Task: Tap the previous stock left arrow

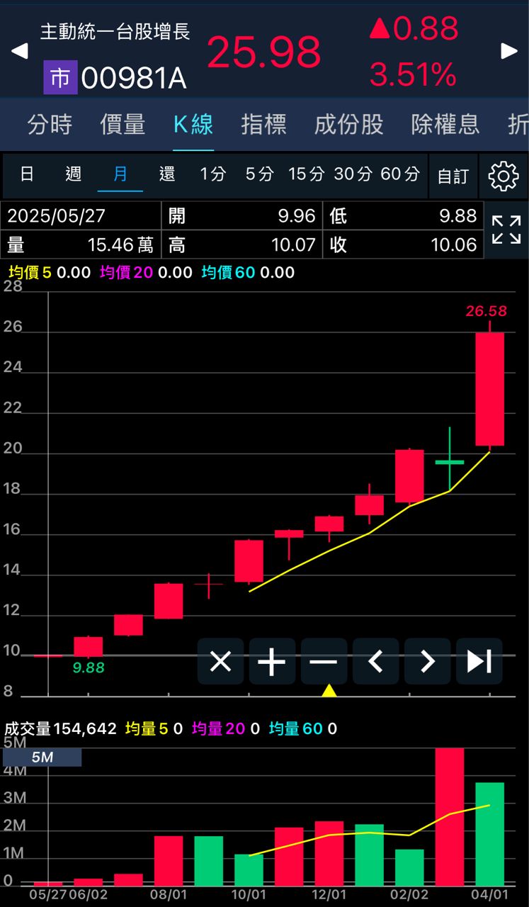Action: pyautogui.click(x=20, y=51)
